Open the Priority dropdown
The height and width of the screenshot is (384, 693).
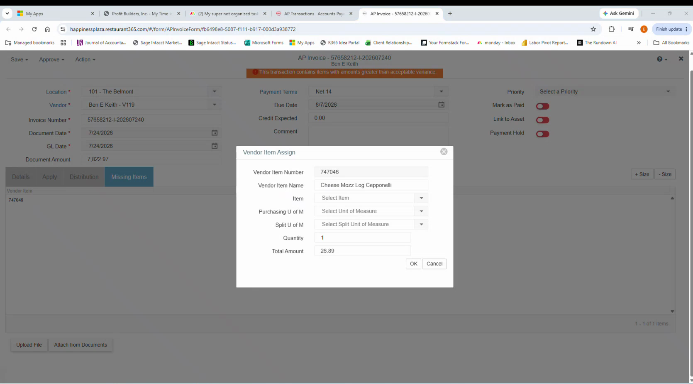605,91
